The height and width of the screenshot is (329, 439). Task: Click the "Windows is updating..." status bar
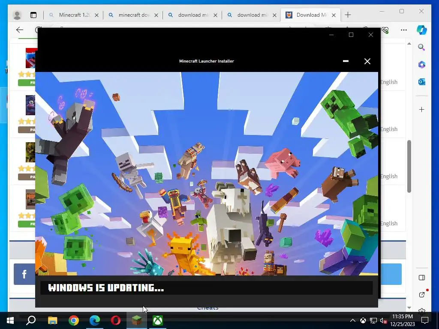(x=206, y=288)
